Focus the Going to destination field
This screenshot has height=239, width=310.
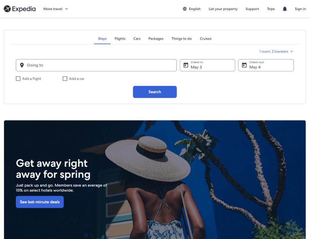coord(96,65)
